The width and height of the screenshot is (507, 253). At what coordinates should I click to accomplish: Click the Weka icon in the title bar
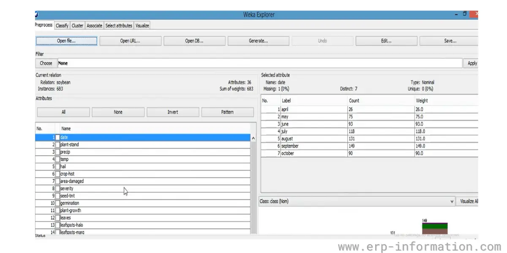point(36,14)
